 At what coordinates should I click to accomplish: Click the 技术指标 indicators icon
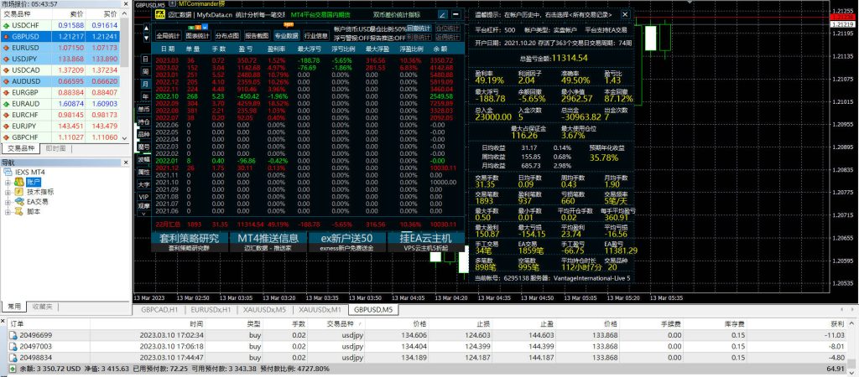tap(19, 192)
